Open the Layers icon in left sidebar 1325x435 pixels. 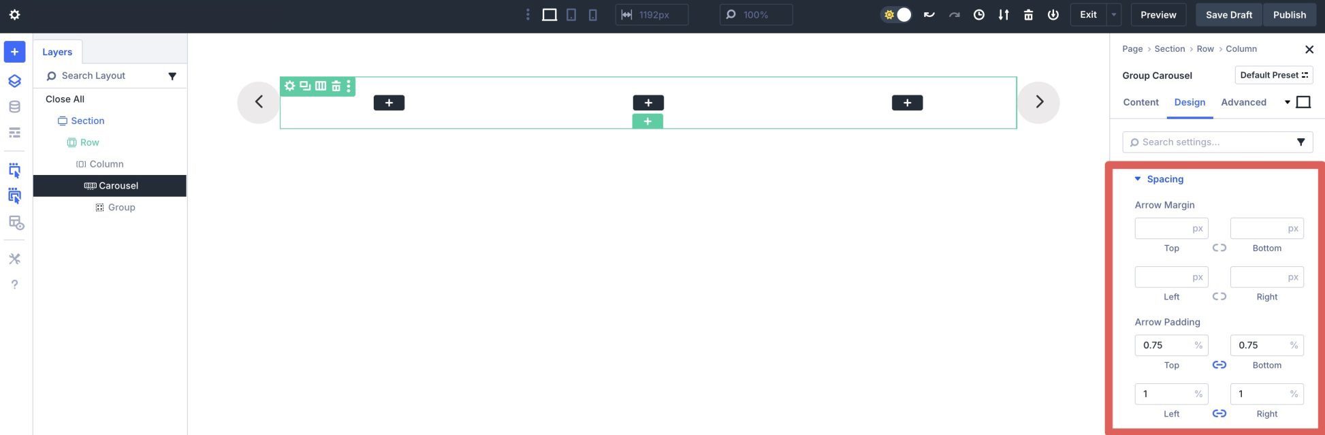pos(14,81)
